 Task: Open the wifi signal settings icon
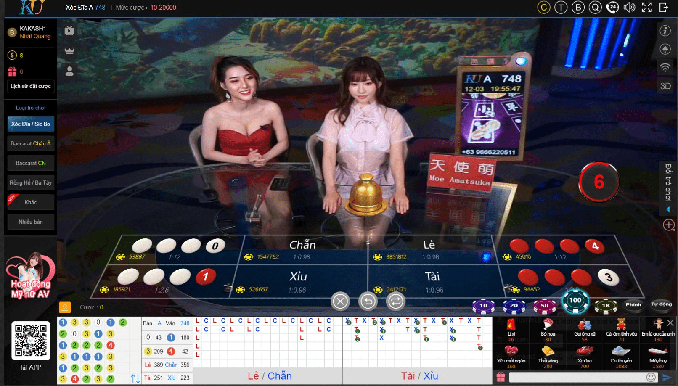click(665, 67)
